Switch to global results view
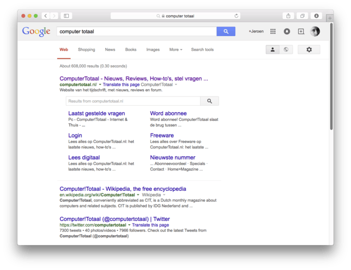This screenshot has width=351, height=270. coord(286,50)
